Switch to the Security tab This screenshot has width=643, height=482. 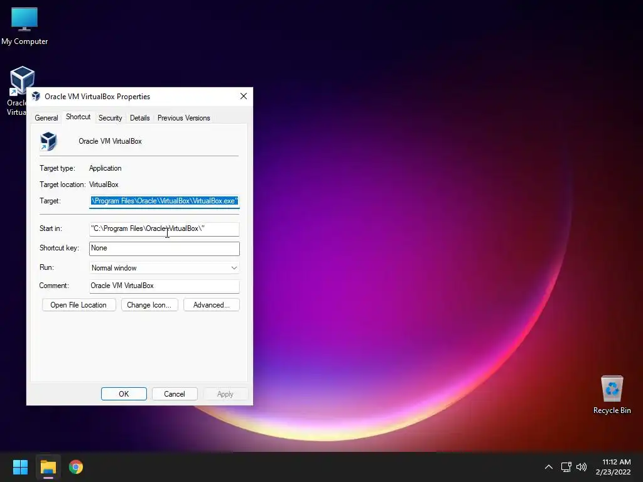tap(111, 118)
